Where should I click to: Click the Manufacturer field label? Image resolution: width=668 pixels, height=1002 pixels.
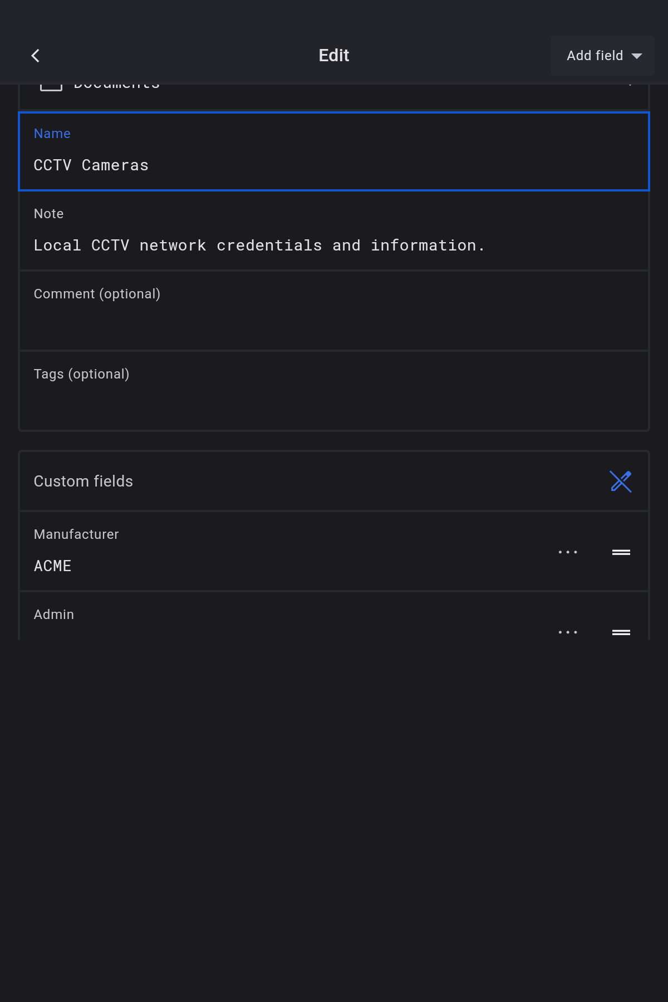(76, 534)
